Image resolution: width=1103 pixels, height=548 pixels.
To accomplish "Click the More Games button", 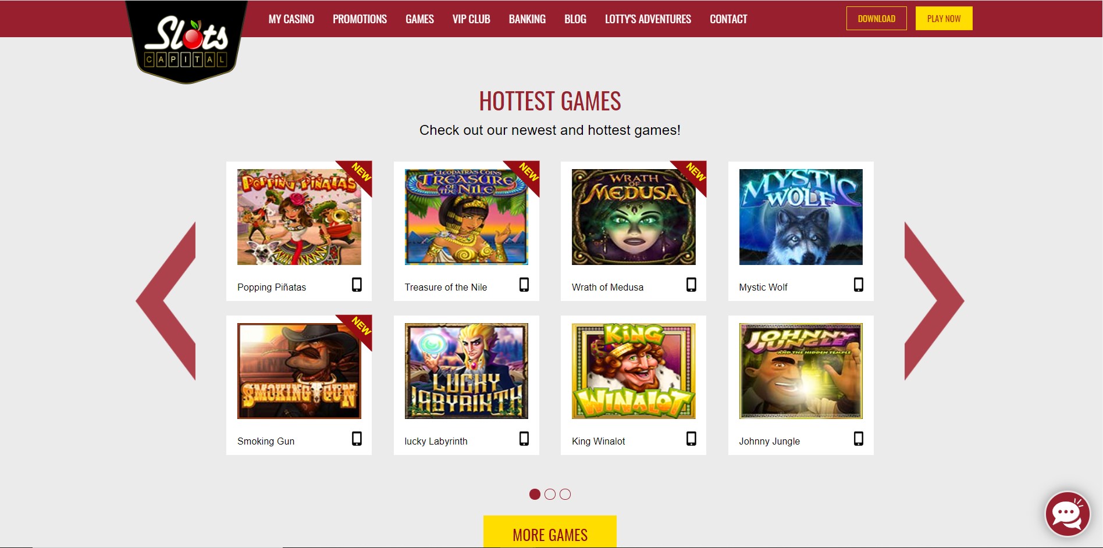I will [x=550, y=532].
